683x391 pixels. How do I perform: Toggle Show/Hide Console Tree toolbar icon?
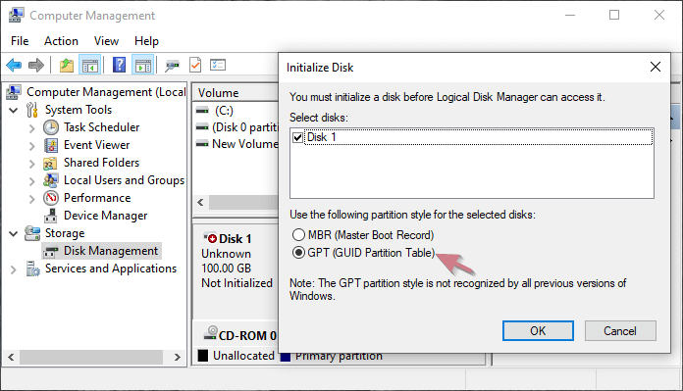pos(90,66)
